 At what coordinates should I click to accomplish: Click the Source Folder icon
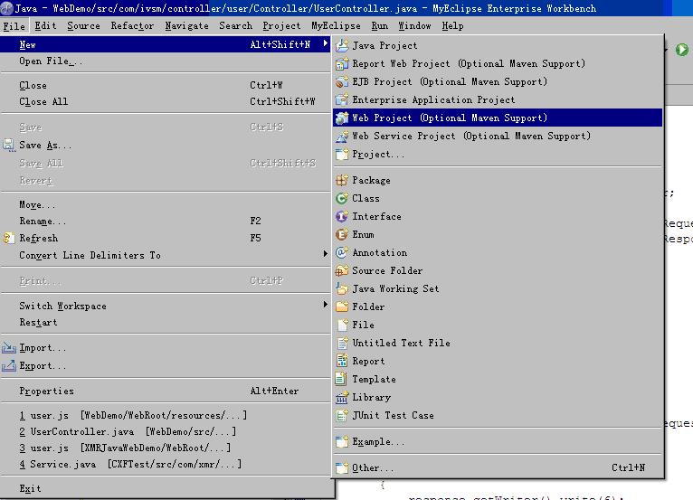pos(342,270)
